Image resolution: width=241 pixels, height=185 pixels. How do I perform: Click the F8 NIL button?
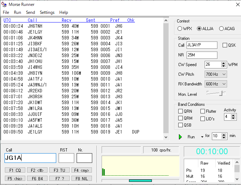click(81, 178)
